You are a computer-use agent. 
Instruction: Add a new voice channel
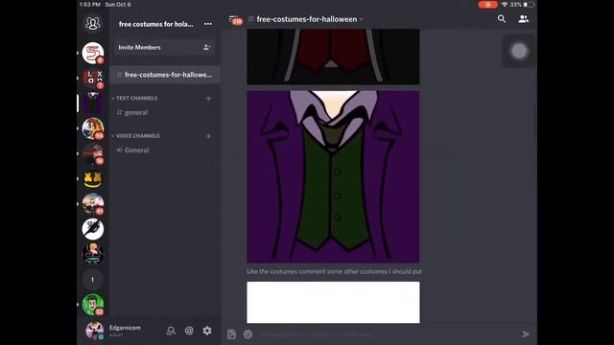pyautogui.click(x=208, y=136)
